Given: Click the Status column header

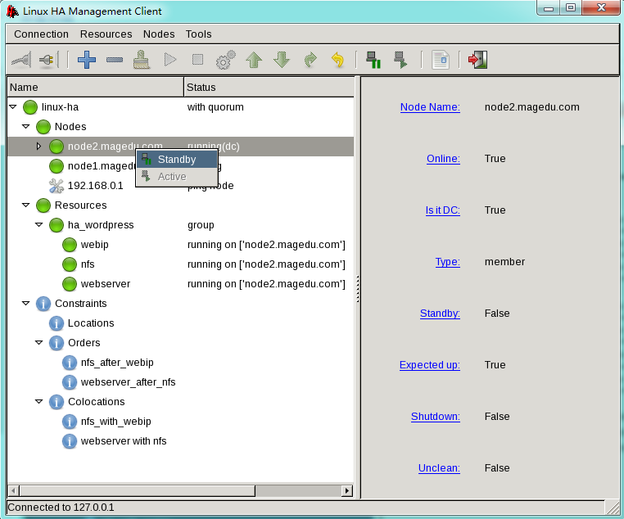Looking at the screenshot, I should tap(269, 87).
